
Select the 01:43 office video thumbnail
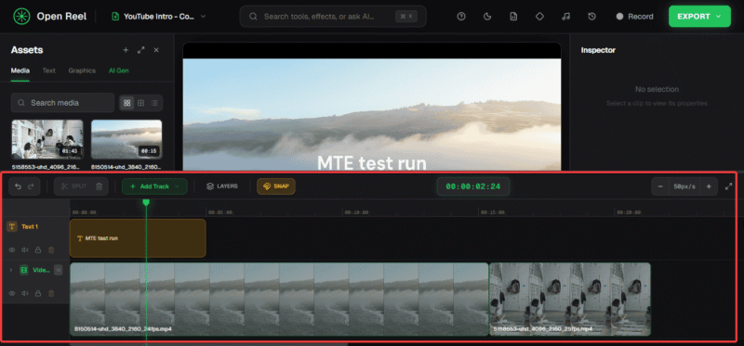47,139
